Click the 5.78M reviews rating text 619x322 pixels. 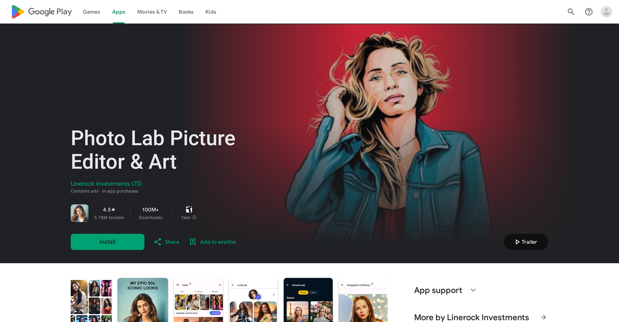coord(109,217)
